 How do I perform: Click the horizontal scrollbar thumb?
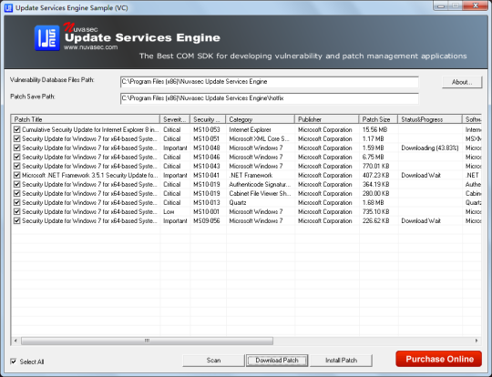[x=147, y=341]
